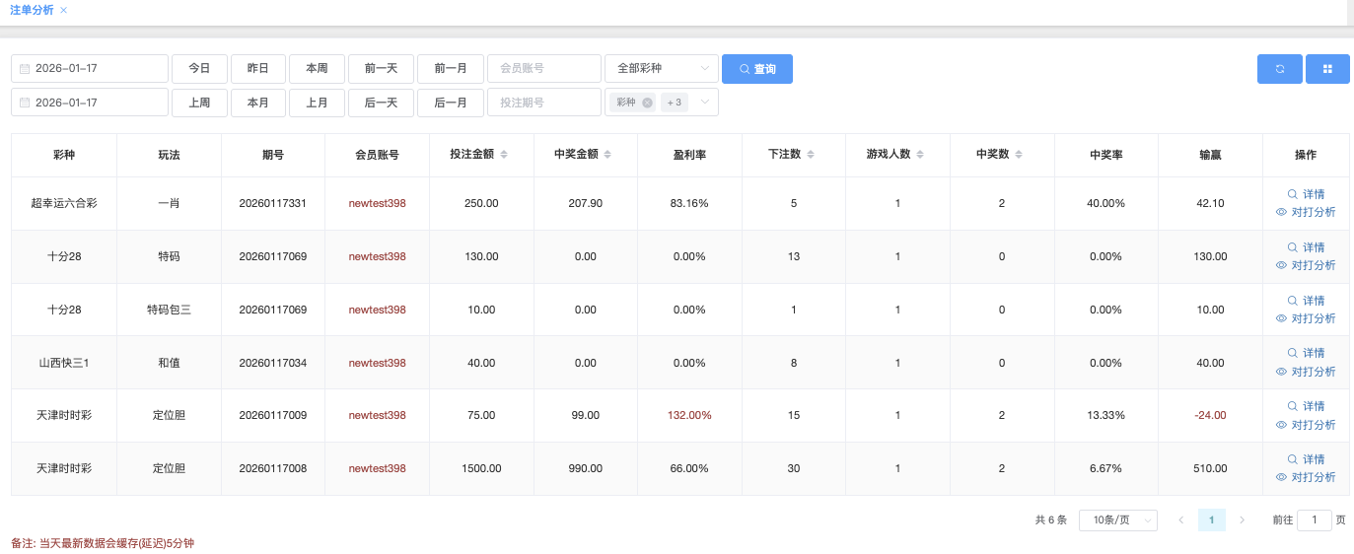Expand the 全部彩种 dropdown
The width and height of the screenshot is (1354, 554).
661,69
